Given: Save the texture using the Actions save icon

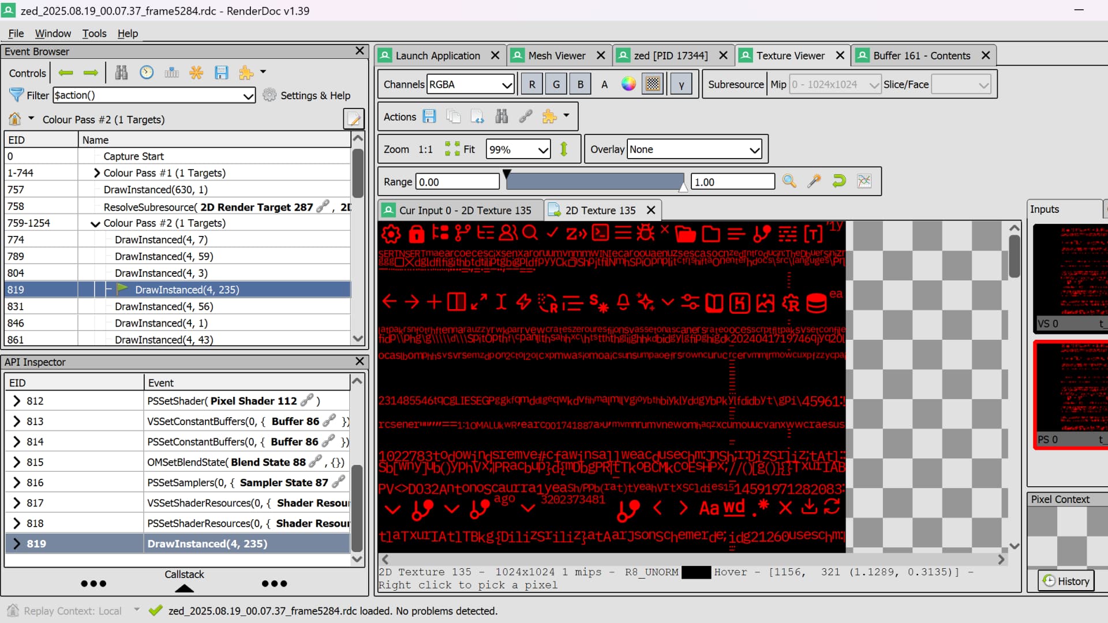Looking at the screenshot, I should (x=429, y=116).
